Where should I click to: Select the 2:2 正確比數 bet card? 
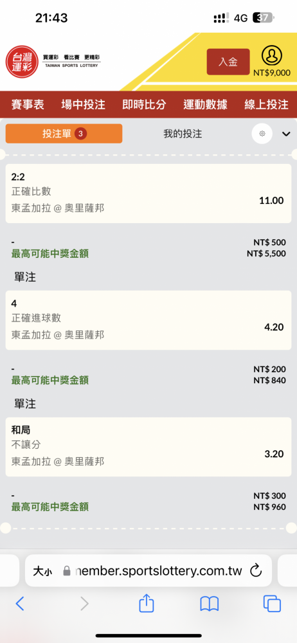[x=148, y=194]
